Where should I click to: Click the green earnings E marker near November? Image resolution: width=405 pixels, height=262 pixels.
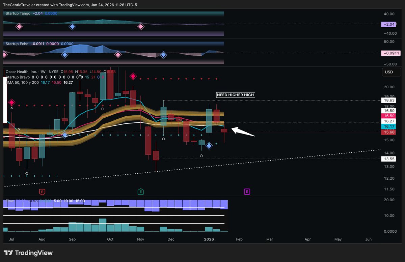click(x=141, y=192)
